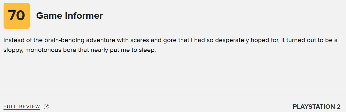Select the Game Informer publication heading

(69, 16)
